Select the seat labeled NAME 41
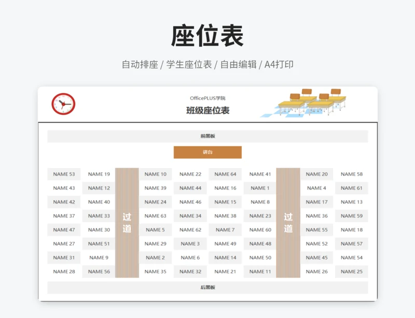 [x=259, y=174]
